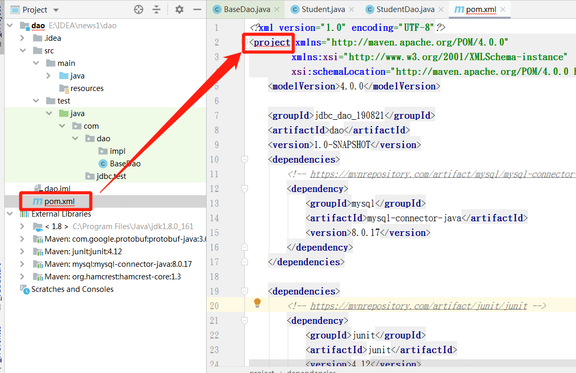Expand the .idea folder

[x=22, y=38]
